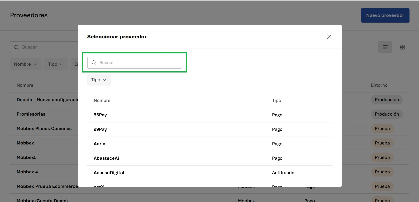Switch to grid view icon
This screenshot has width=419, height=202.
(402, 47)
